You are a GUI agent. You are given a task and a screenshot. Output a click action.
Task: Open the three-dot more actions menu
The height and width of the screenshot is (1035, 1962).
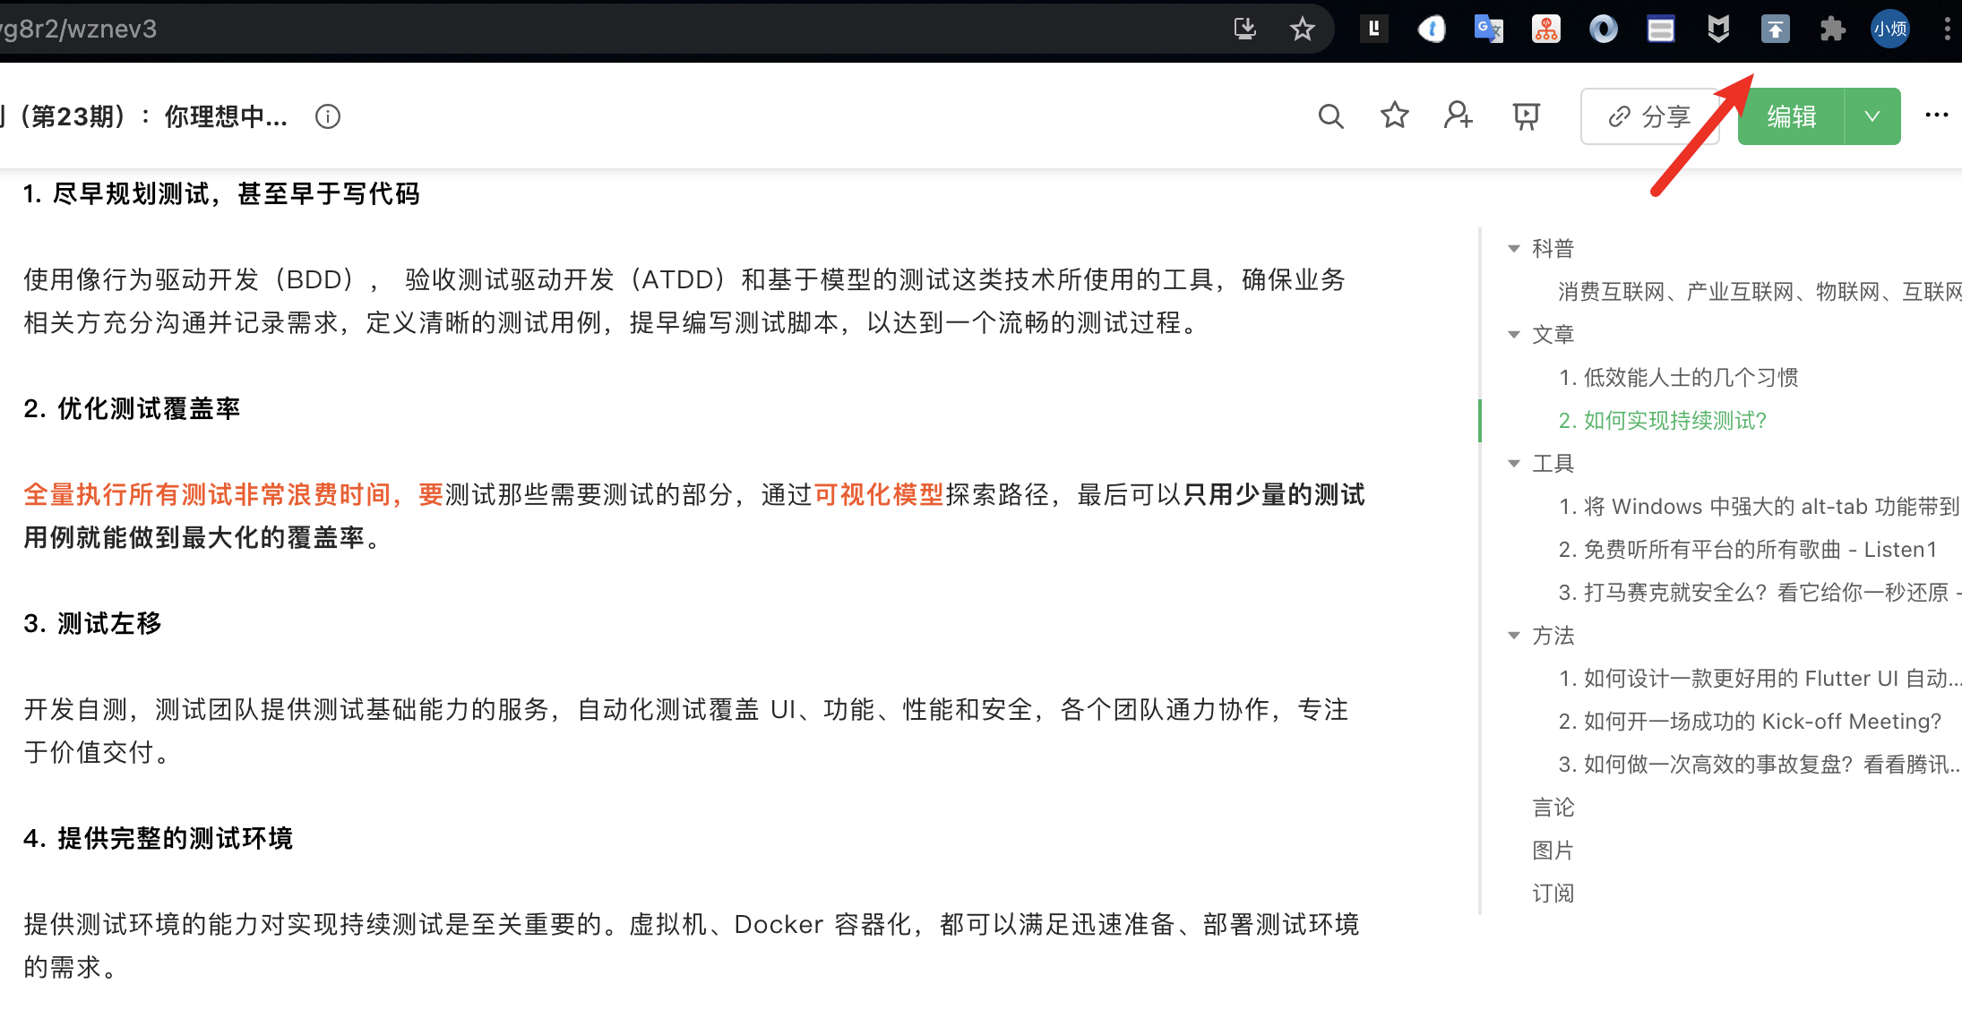[1936, 115]
